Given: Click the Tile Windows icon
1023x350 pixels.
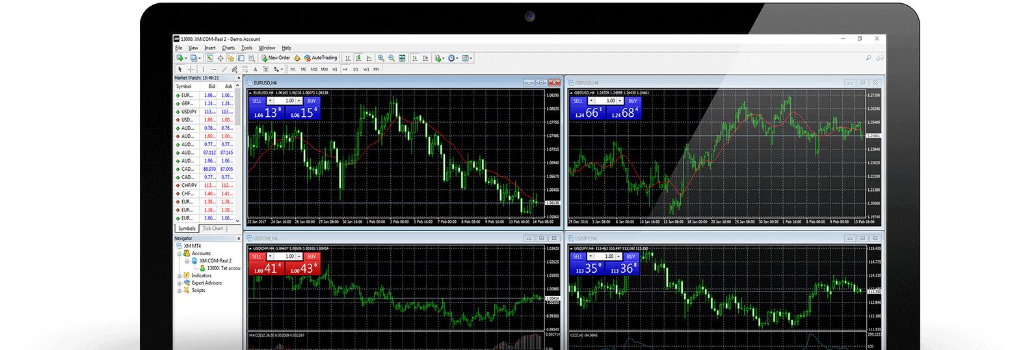Looking at the screenshot, I should coord(402,58).
